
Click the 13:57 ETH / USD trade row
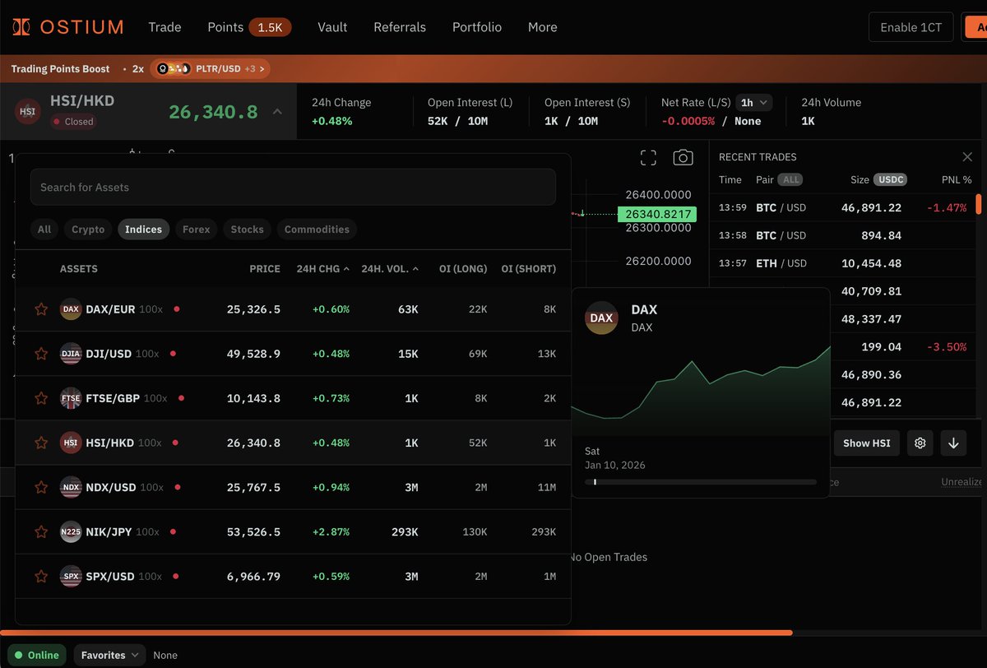(x=842, y=263)
